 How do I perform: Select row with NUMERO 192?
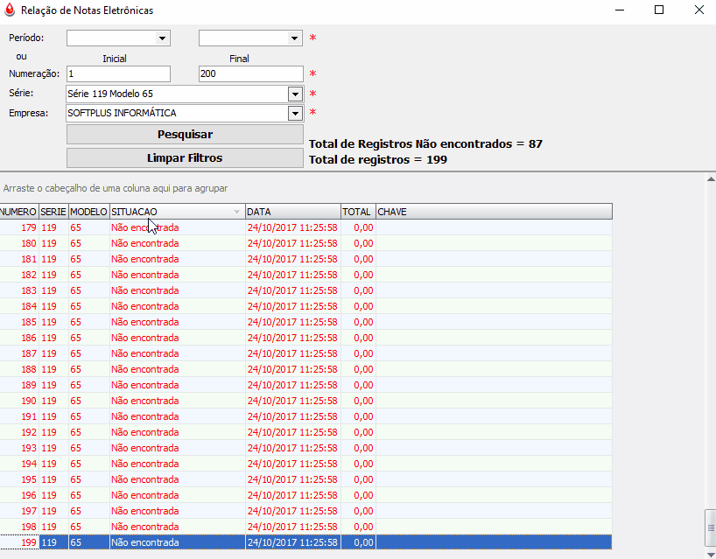pos(306,432)
